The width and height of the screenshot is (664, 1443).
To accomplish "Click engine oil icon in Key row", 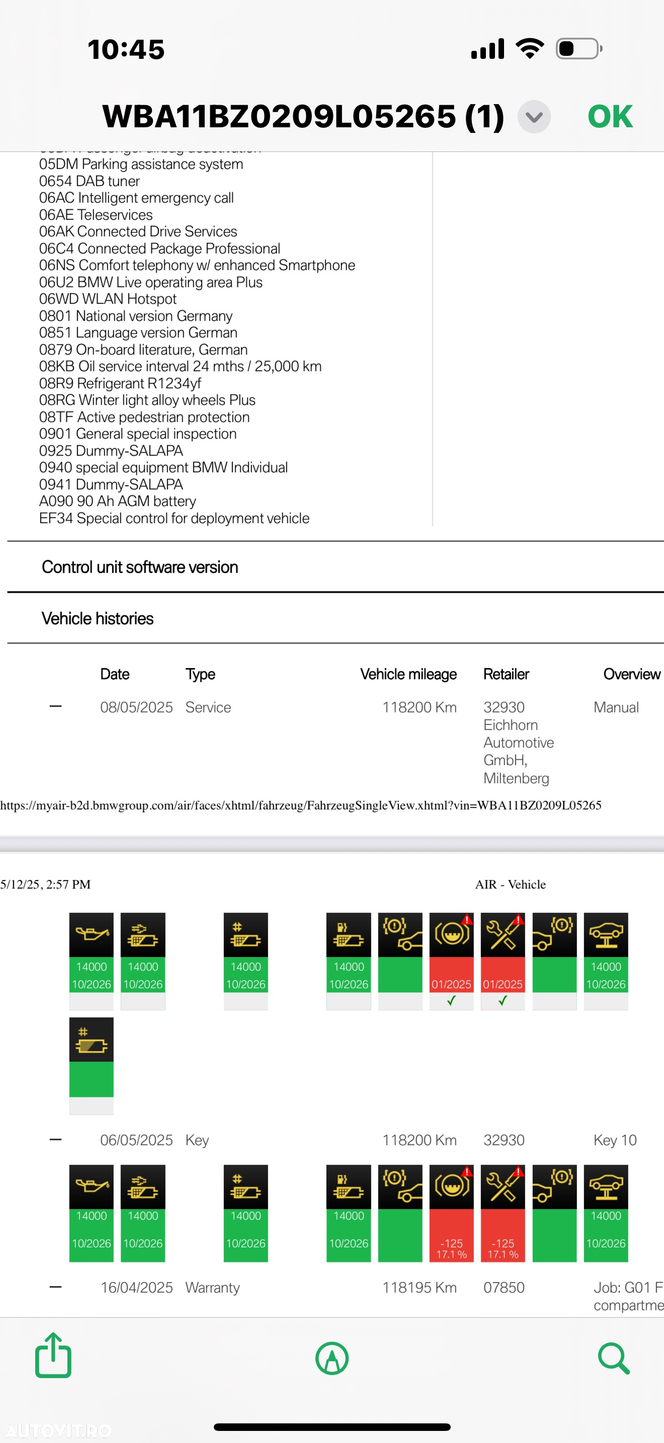I will click(x=91, y=1214).
